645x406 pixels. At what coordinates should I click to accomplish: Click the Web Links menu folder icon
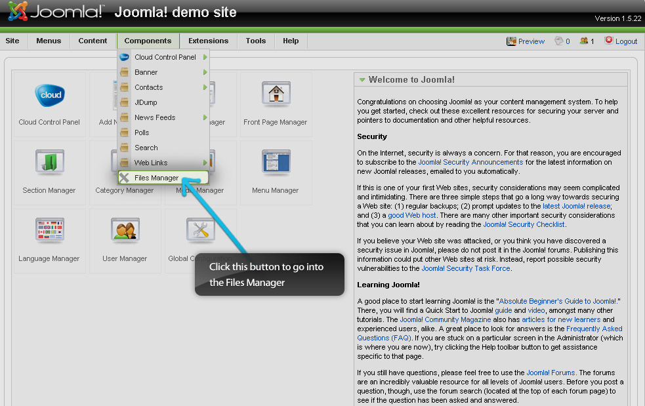(x=124, y=163)
